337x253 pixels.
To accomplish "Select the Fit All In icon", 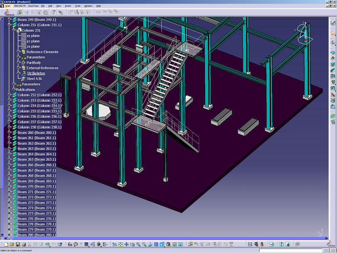I will click(x=120, y=244).
